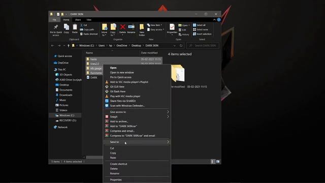Viewport: 325px width, 183px height.
Task: Choose Create shortcut in context menu
Action: (x=118, y=164)
